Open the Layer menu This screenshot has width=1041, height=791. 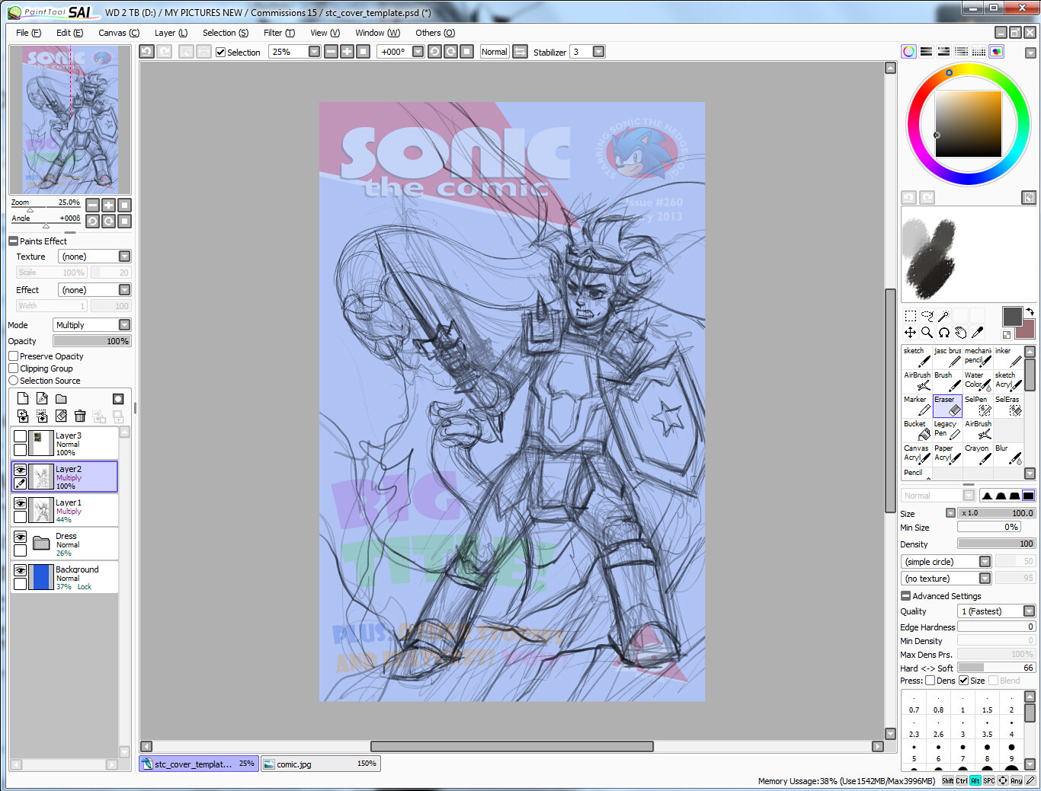pyautogui.click(x=171, y=33)
